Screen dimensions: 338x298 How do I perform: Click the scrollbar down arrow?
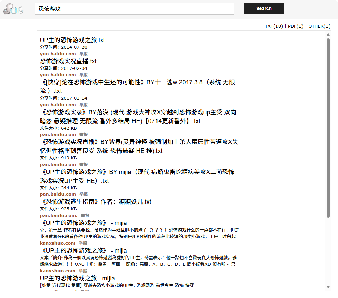point(328,287)
